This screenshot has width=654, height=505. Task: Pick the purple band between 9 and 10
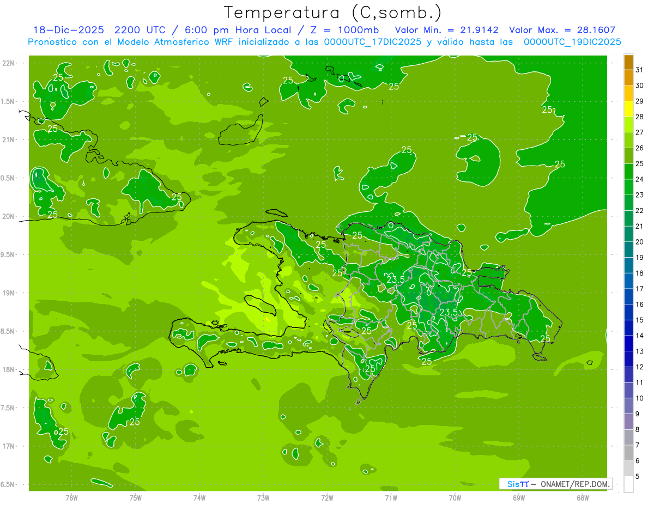coord(628,406)
